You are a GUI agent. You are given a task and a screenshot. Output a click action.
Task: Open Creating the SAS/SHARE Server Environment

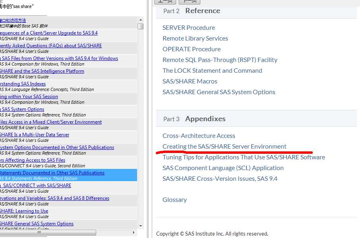coord(225,147)
